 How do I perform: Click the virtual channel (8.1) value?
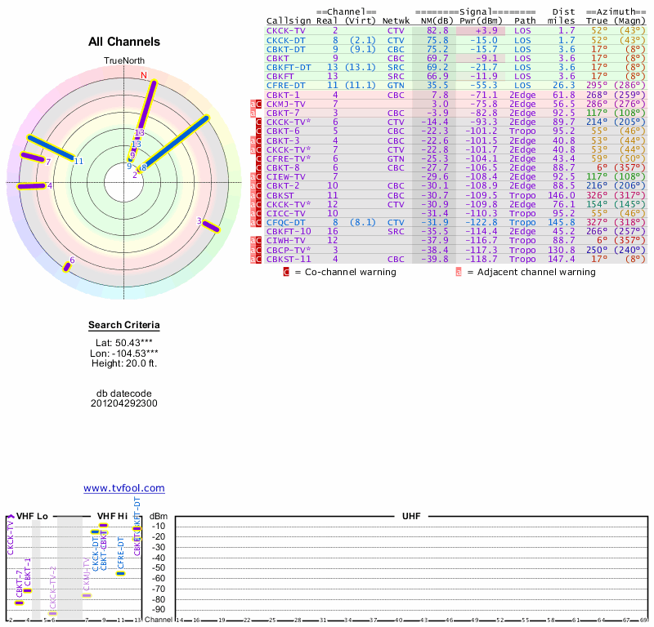point(362,222)
